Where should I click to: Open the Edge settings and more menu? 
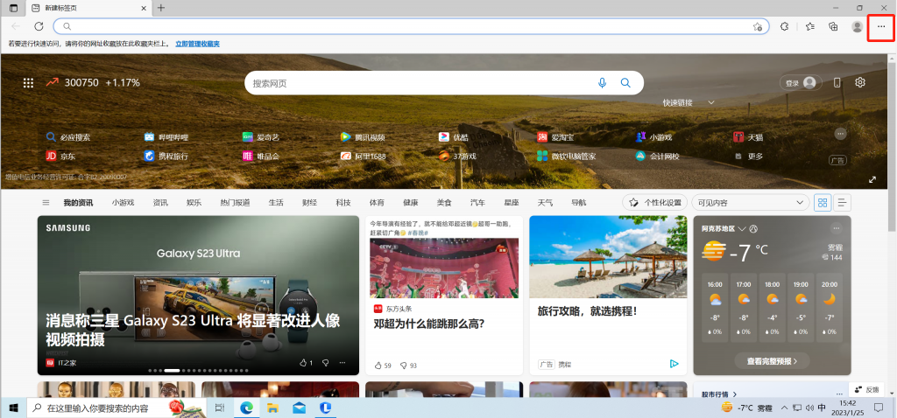point(881,26)
